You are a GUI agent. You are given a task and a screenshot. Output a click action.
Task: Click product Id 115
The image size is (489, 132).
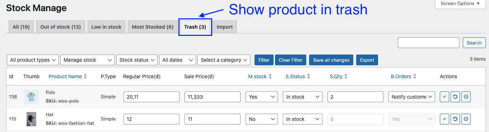pos(13,119)
